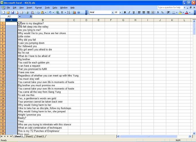Image resolution: width=196 pixels, height=142 pixels.
Task: Click the AutoSum sigma icon
Action: point(62,12)
